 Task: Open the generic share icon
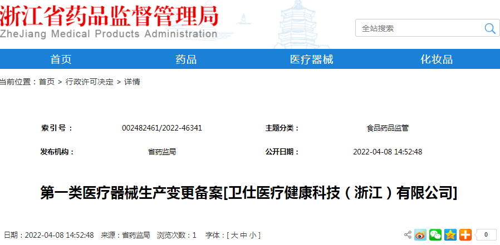(x=408, y=235)
